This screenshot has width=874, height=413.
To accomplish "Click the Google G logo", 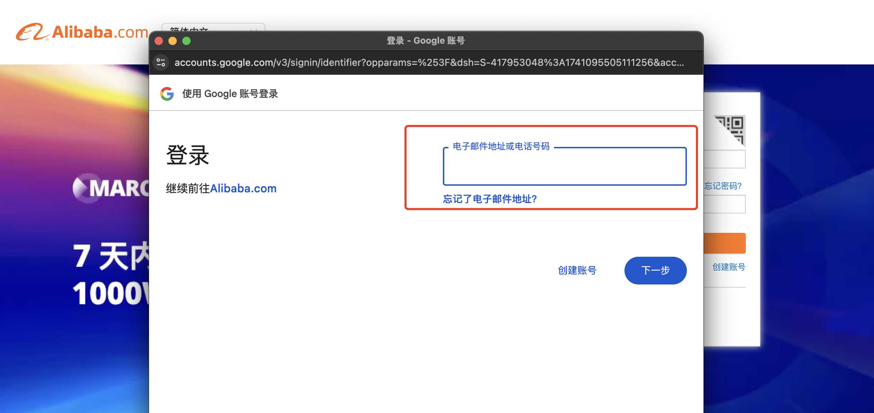I will tap(167, 94).
